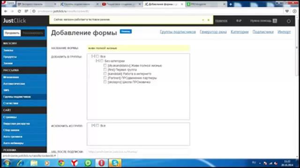300x168 pixels.
Task: Open the Генератор окна link
Action: tap(213, 32)
